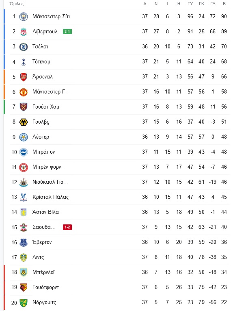
Task: Click the Norwich canary crest
Action: (24, 302)
